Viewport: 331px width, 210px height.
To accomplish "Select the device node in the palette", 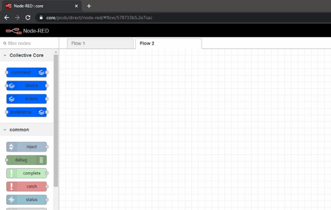I will [26, 86].
